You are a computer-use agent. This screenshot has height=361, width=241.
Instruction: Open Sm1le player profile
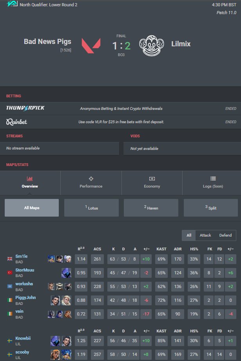point(22,256)
